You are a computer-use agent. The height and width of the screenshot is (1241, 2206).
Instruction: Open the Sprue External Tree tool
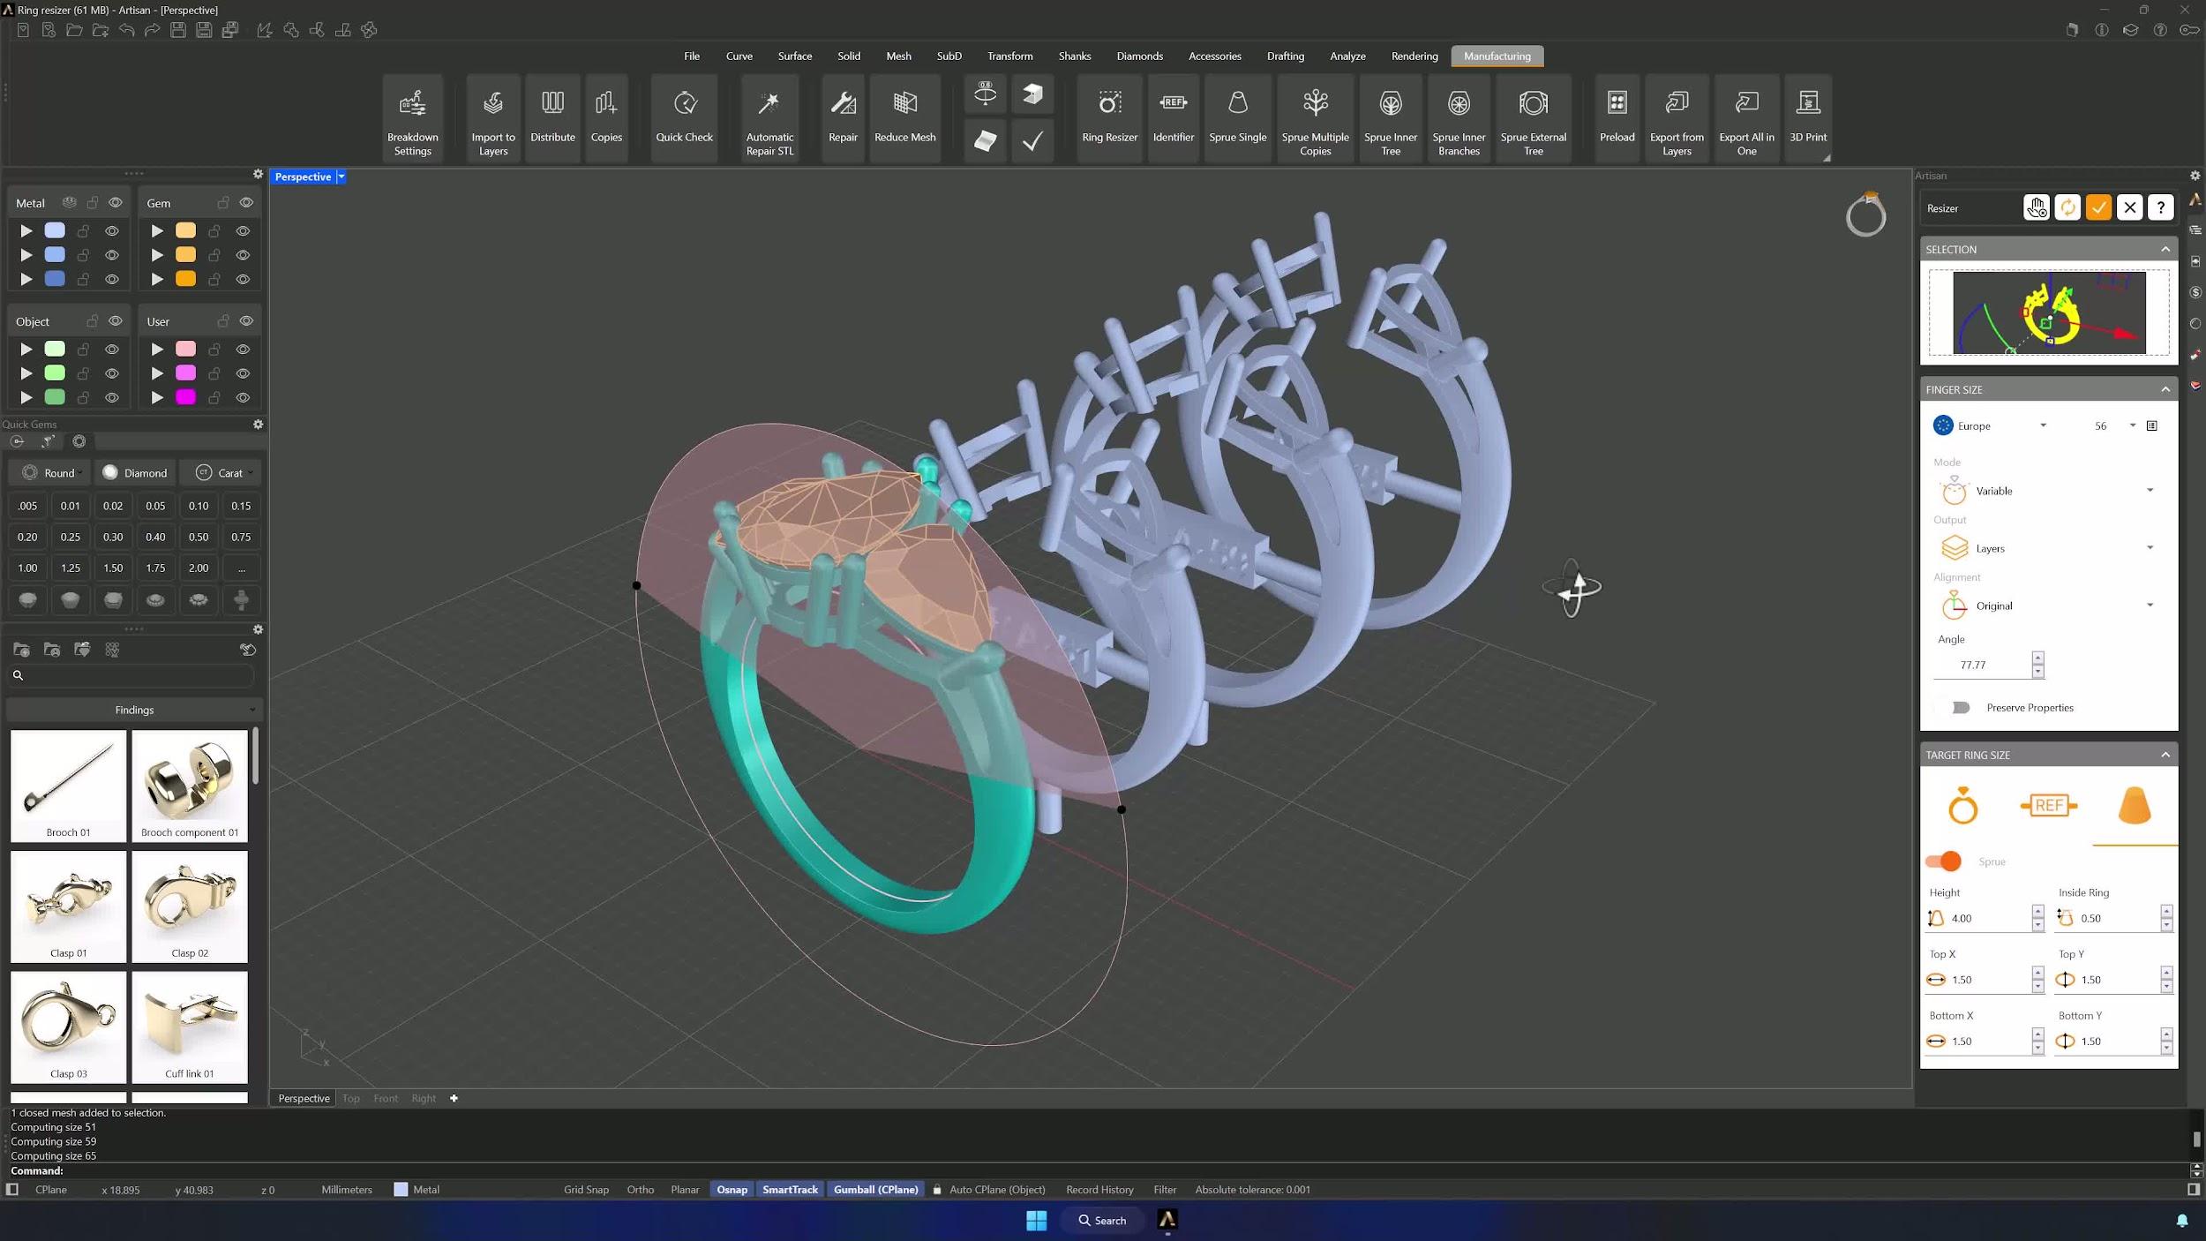(1534, 119)
